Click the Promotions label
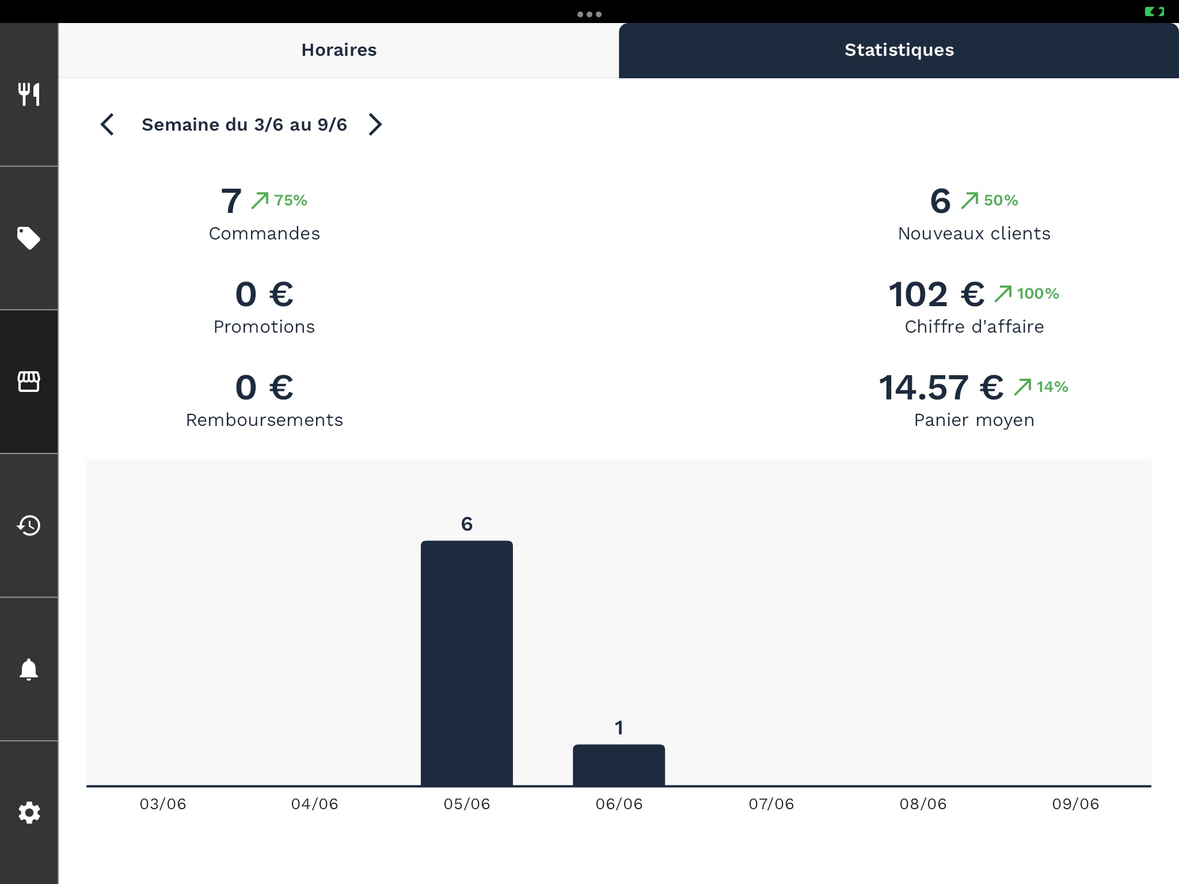 click(x=264, y=326)
